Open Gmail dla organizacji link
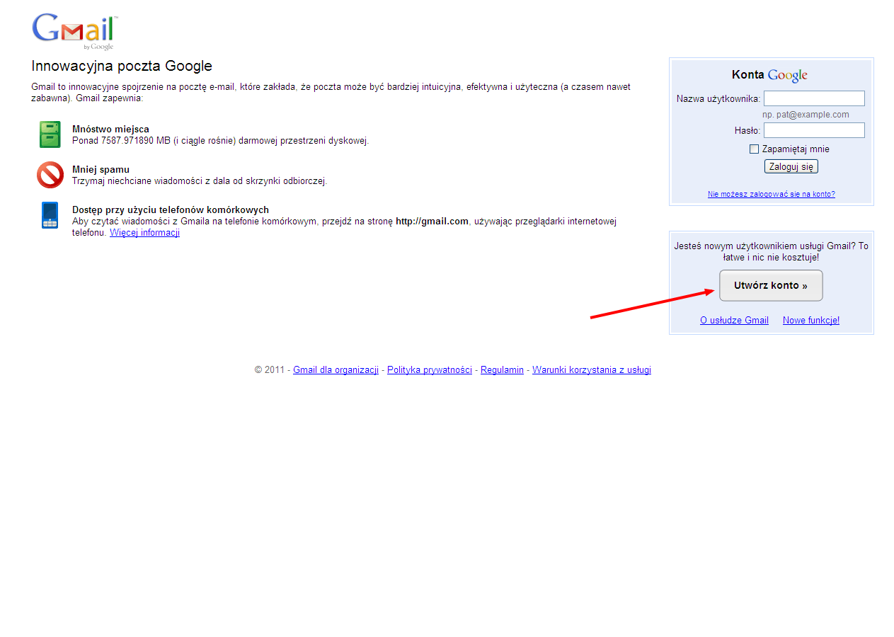894x637 pixels. (336, 370)
